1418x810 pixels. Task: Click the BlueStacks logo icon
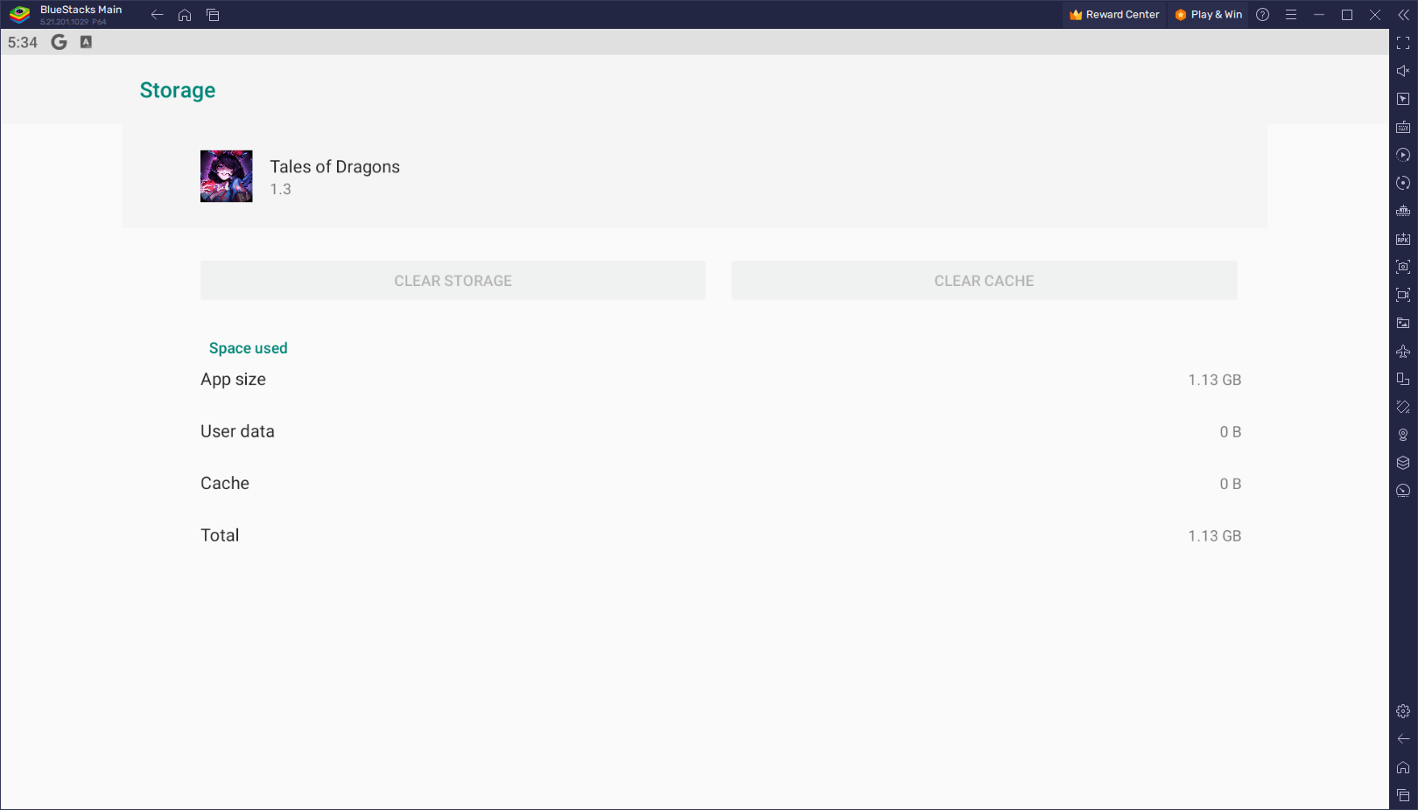pyautogui.click(x=19, y=15)
